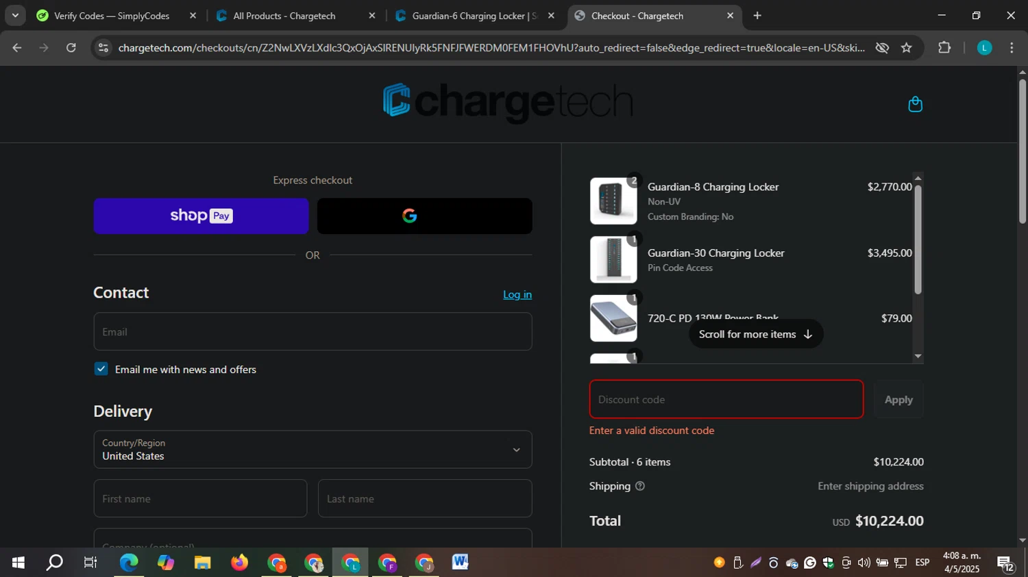Image resolution: width=1028 pixels, height=577 pixels.
Task: Open Windows taskbar Search
Action: coord(54,563)
